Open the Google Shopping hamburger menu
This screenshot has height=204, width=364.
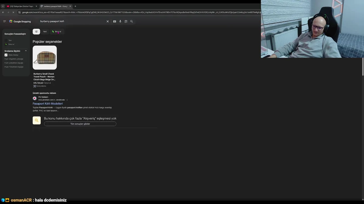click(4, 21)
